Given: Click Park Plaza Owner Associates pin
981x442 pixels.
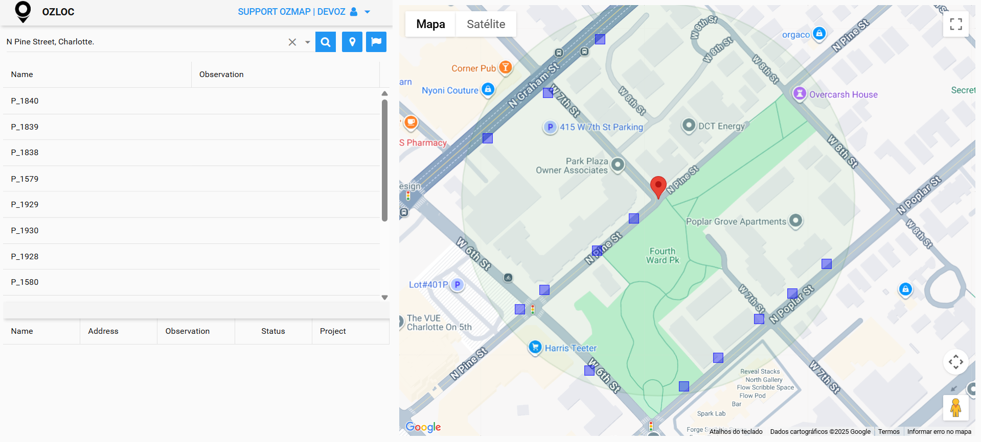Looking at the screenshot, I should (618, 164).
